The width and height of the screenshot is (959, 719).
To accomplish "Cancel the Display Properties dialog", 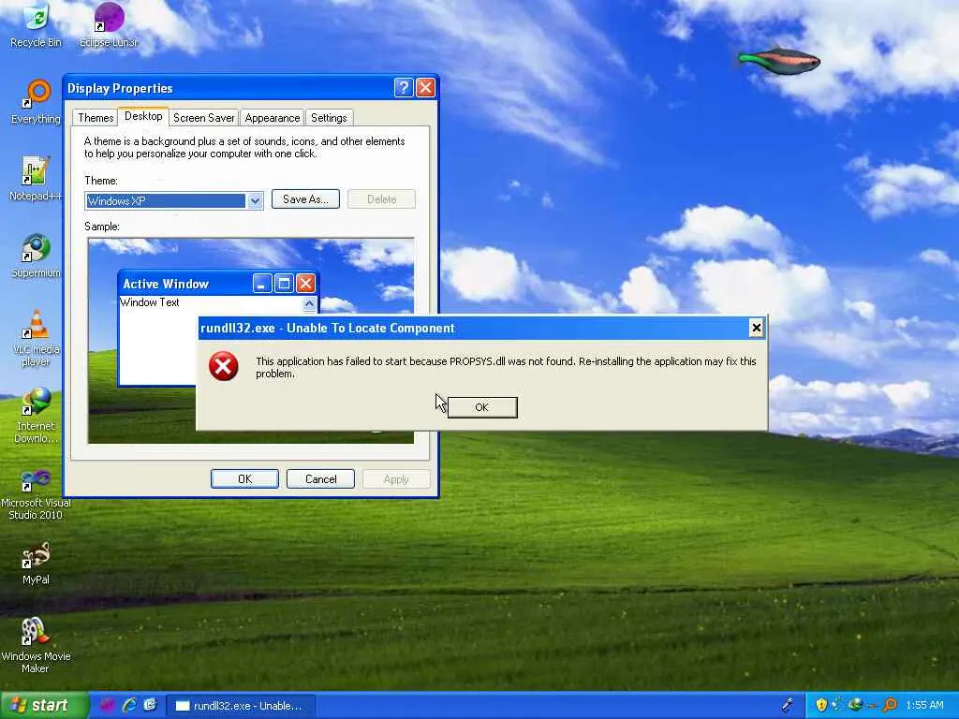I will pos(320,478).
